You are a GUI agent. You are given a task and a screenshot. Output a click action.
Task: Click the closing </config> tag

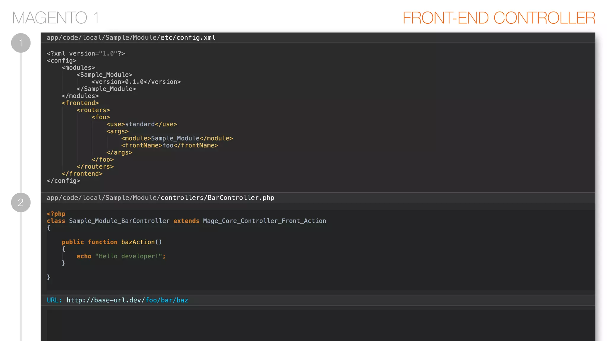point(63,181)
